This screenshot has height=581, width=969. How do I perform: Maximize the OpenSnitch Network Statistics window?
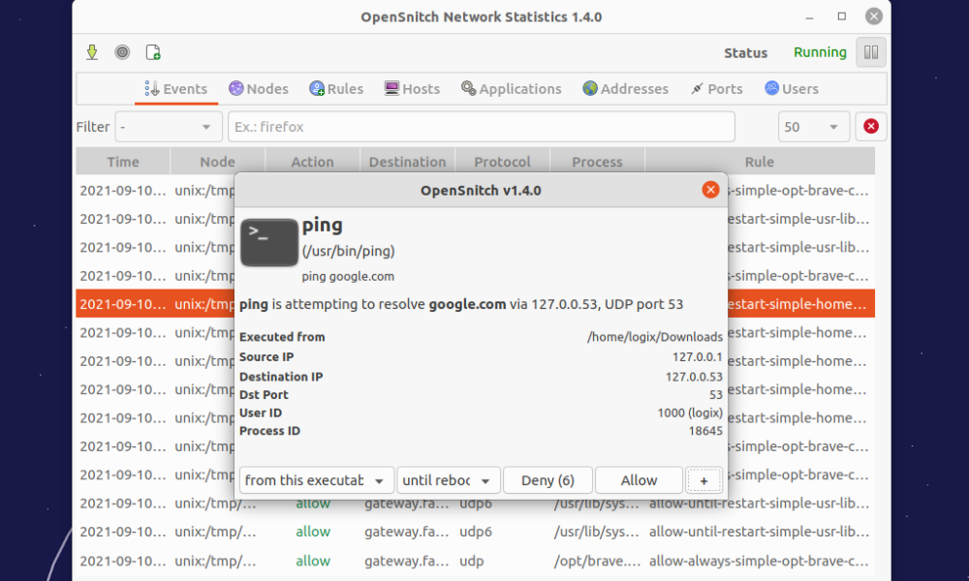tap(842, 16)
